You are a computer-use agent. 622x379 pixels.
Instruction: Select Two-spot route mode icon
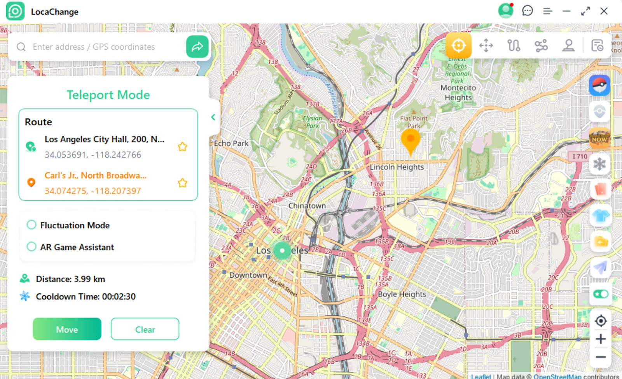click(x=514, y=46)
